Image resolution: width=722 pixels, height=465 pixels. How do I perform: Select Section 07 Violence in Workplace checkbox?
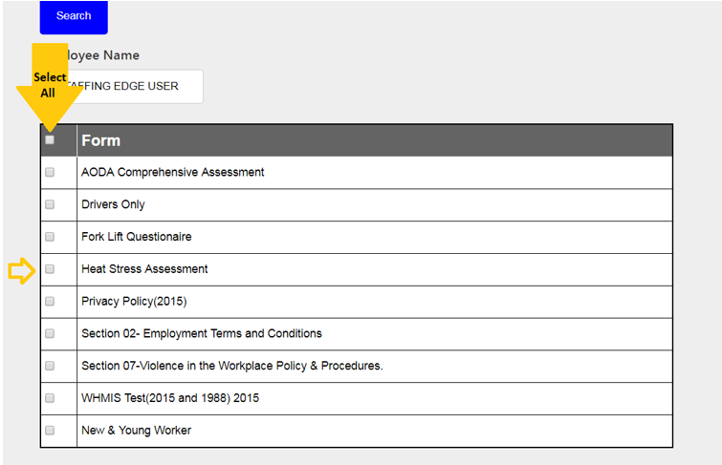50,366
